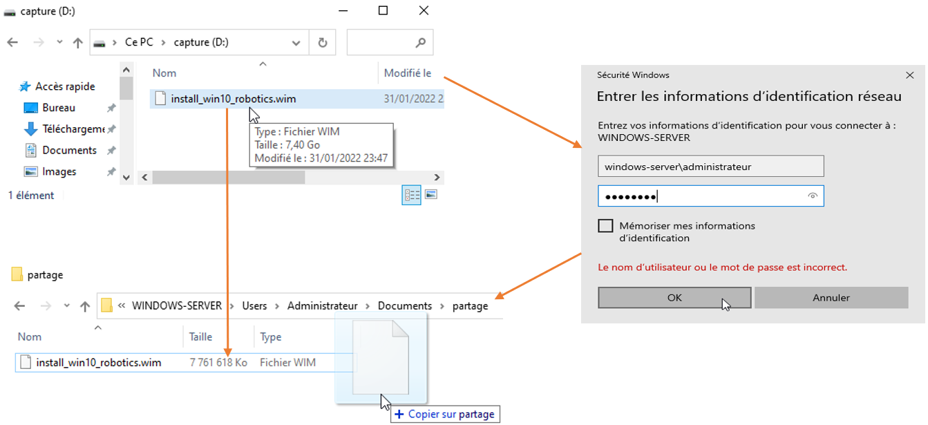Go back in capture (D:) window
Screen dimensions: 928x425
click(x=12, y=43)
